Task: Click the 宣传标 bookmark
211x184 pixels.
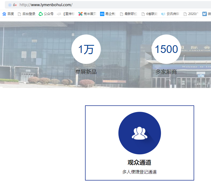Action: [66, 14]
